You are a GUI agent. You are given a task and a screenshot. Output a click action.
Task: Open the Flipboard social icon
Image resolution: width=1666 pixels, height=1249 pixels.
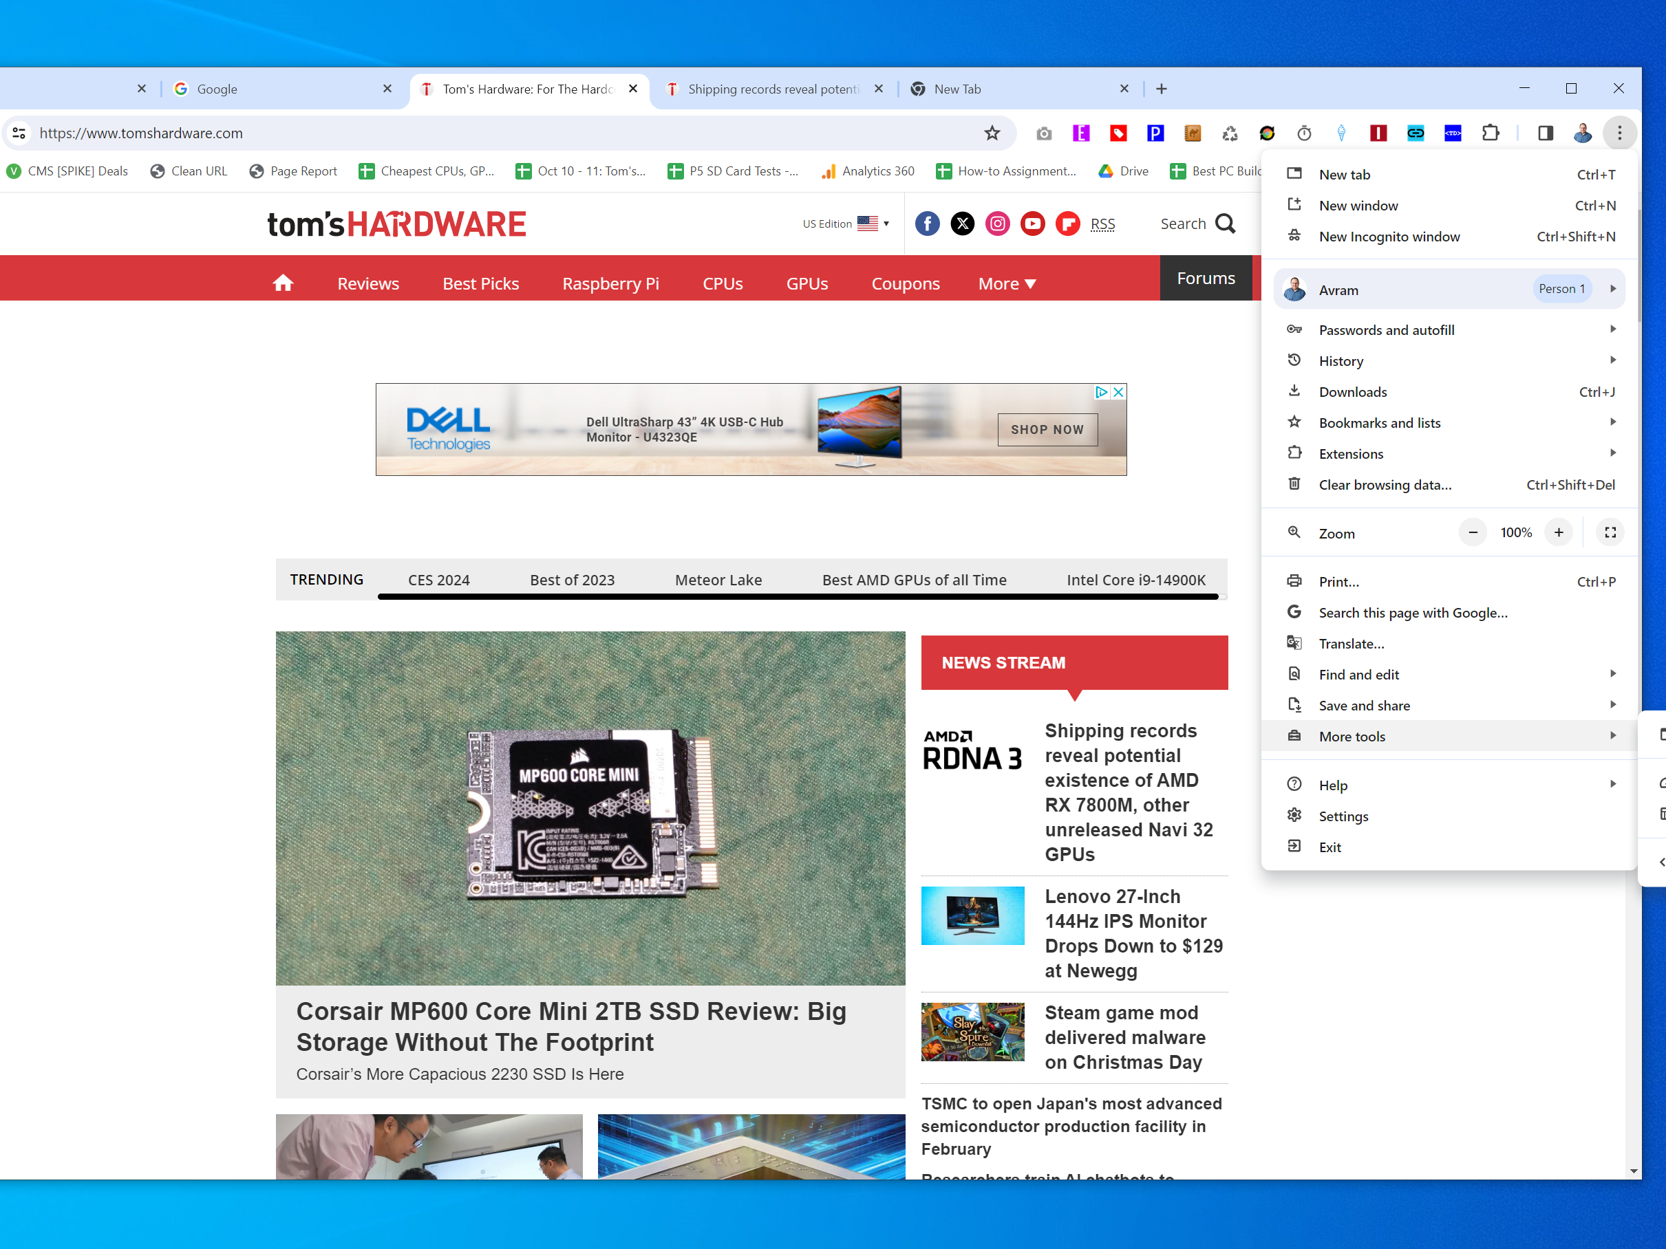pos(1067,224)
